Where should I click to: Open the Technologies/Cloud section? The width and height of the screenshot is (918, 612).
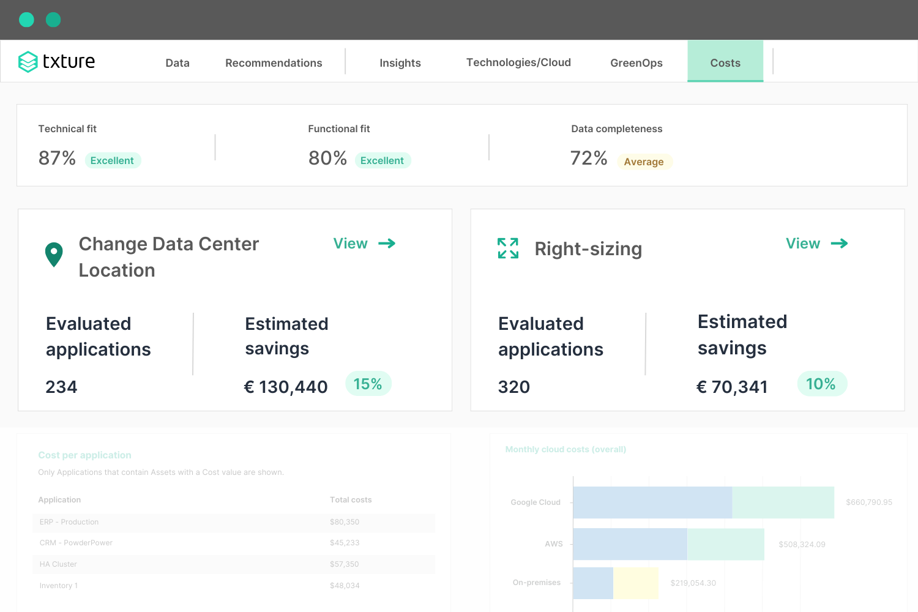point(518,62)
